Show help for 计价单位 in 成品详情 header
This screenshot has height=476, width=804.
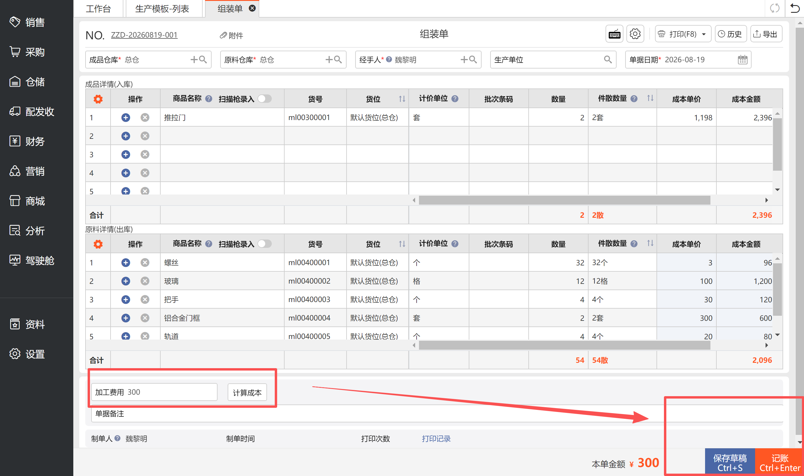click(x=455, y=99)
